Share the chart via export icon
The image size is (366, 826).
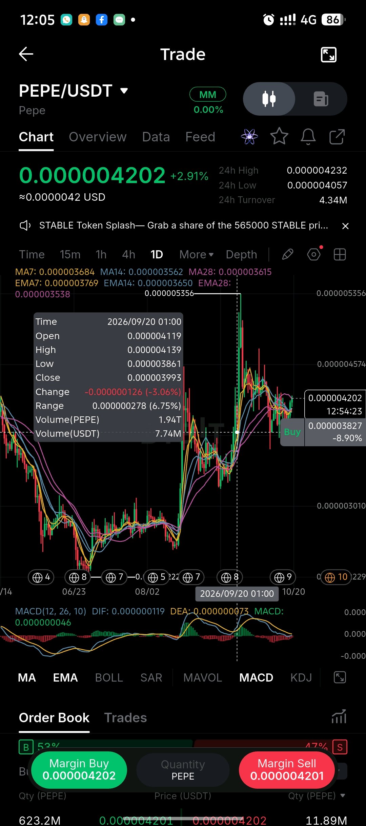(x=337, y=137)
